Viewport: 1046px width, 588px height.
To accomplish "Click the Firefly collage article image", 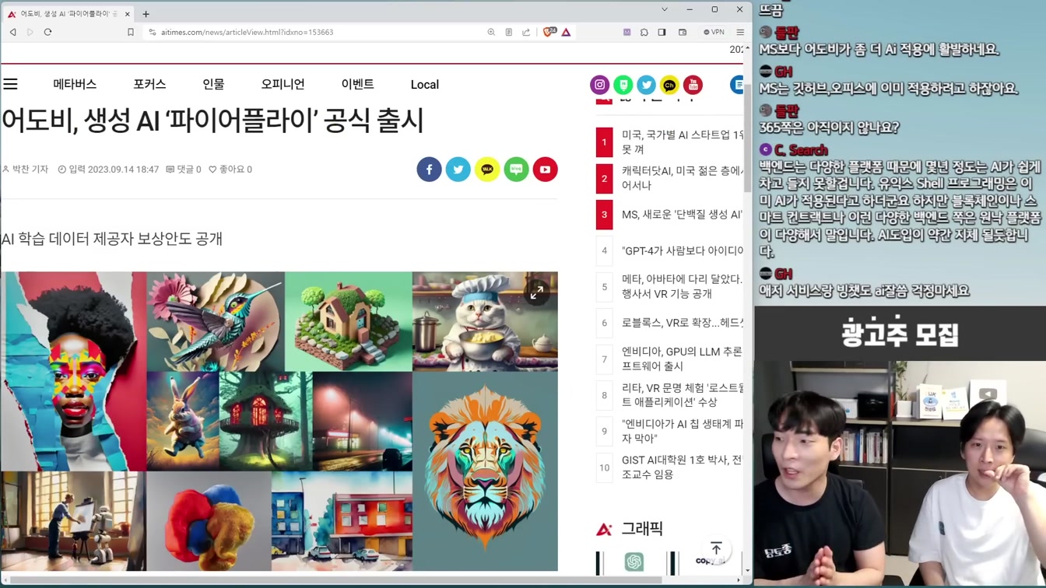I will (x=279, y=421).
